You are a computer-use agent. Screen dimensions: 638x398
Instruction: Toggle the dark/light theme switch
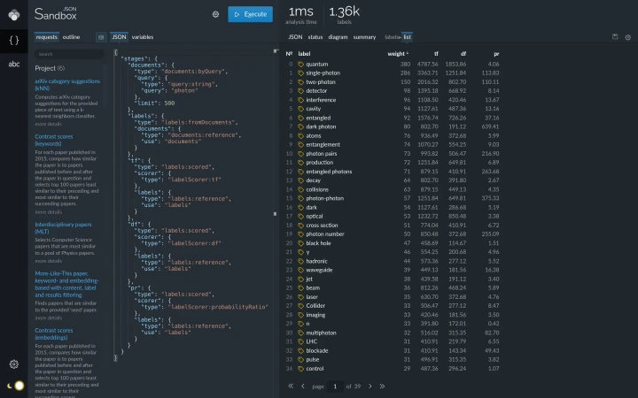[x=15, y=386]
